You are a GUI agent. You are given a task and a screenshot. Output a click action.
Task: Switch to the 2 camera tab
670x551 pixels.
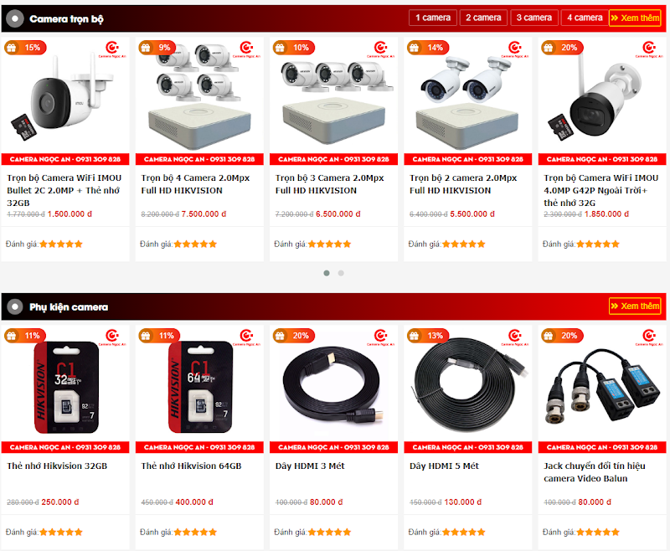click(483, 18)
